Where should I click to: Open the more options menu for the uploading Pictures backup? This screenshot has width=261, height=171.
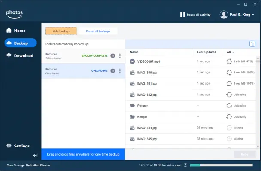120,71
